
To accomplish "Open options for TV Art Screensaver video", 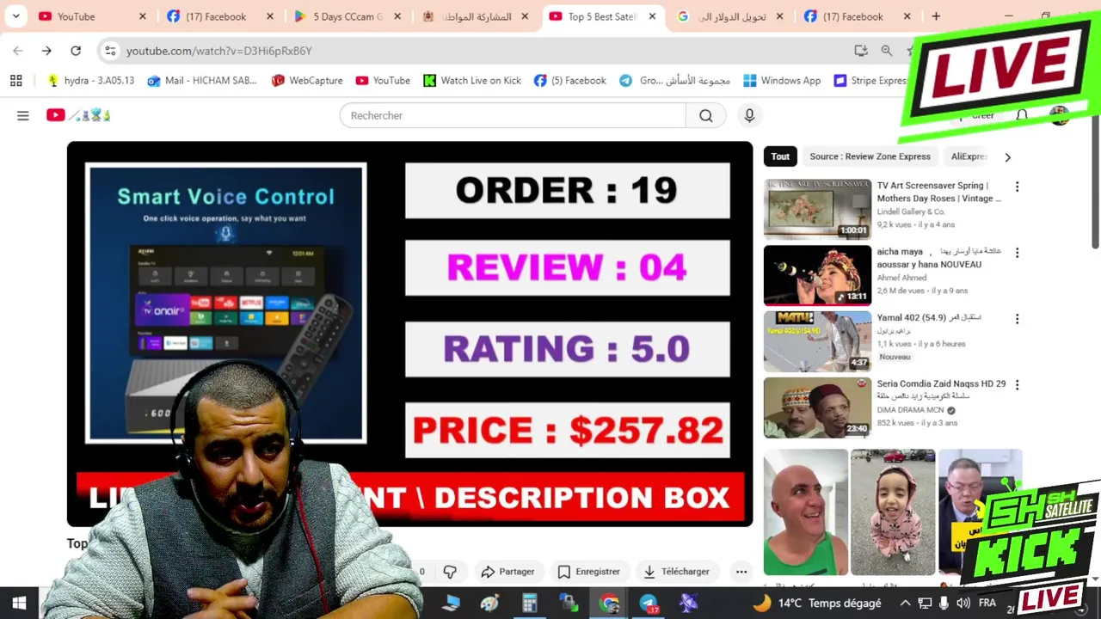I will click(1017, 187).
